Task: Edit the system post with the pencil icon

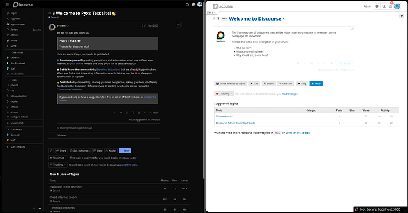Action: click(127, 113)
